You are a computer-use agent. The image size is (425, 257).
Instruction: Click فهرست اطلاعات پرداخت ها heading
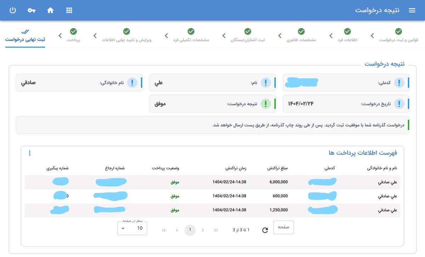(363, 153)
